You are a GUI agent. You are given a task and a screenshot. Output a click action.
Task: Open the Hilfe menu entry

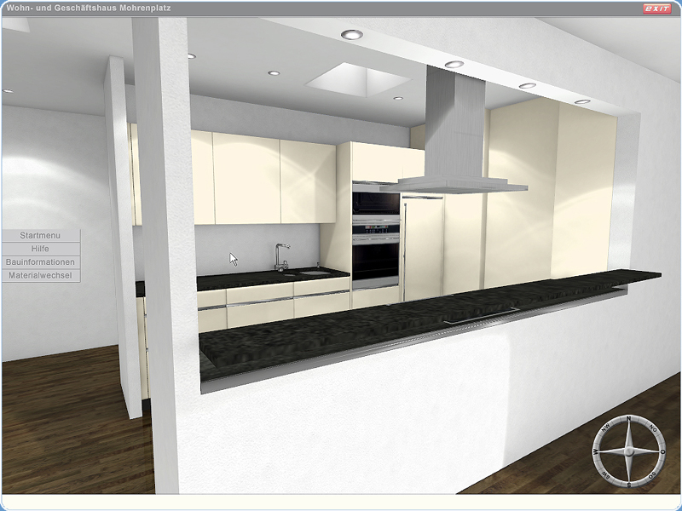[x=41, y=249]
